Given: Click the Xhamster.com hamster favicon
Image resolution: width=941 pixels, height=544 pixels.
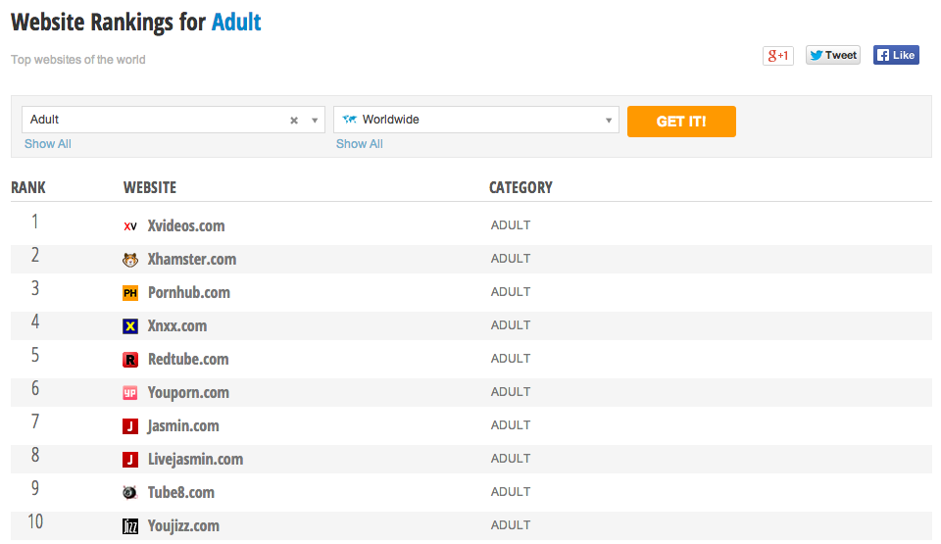Looking at the screenshot, I should pyautogui.click(x=130, y=260).
